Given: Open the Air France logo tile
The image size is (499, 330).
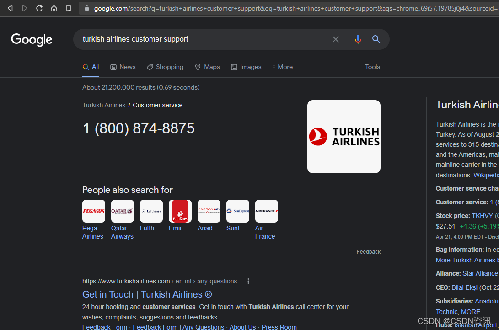Looking at the screenshot, I should tap(266, 211).
